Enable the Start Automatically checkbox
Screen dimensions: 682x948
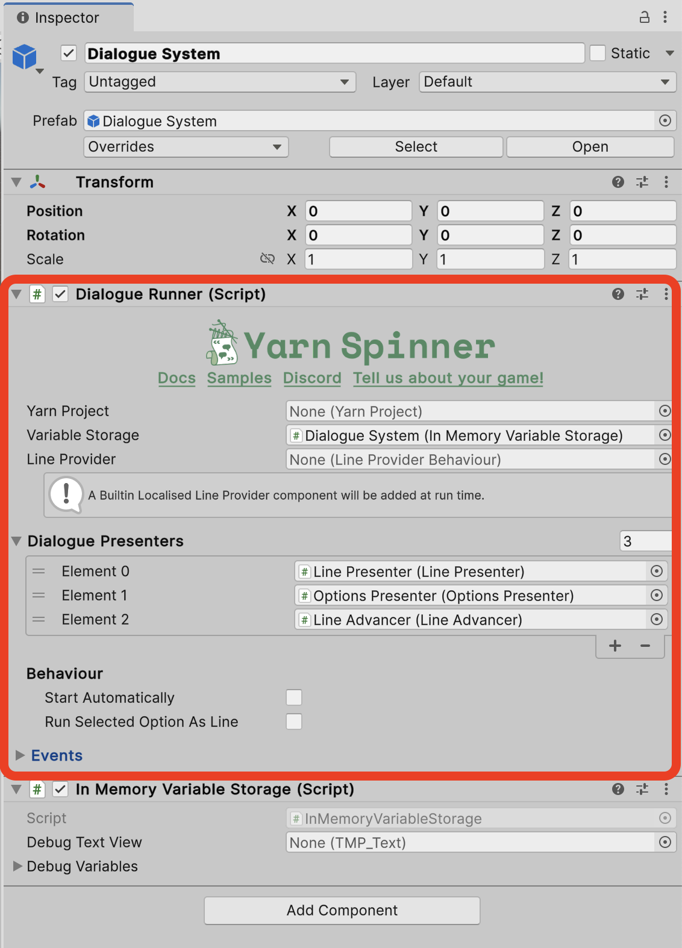coord(294,697)
